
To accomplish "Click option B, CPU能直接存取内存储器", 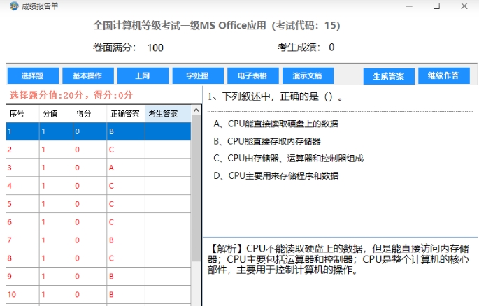I will coord(267,141).
